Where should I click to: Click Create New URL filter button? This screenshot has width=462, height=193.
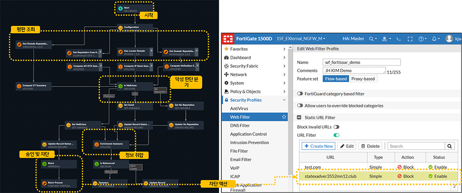coord(318,146)
